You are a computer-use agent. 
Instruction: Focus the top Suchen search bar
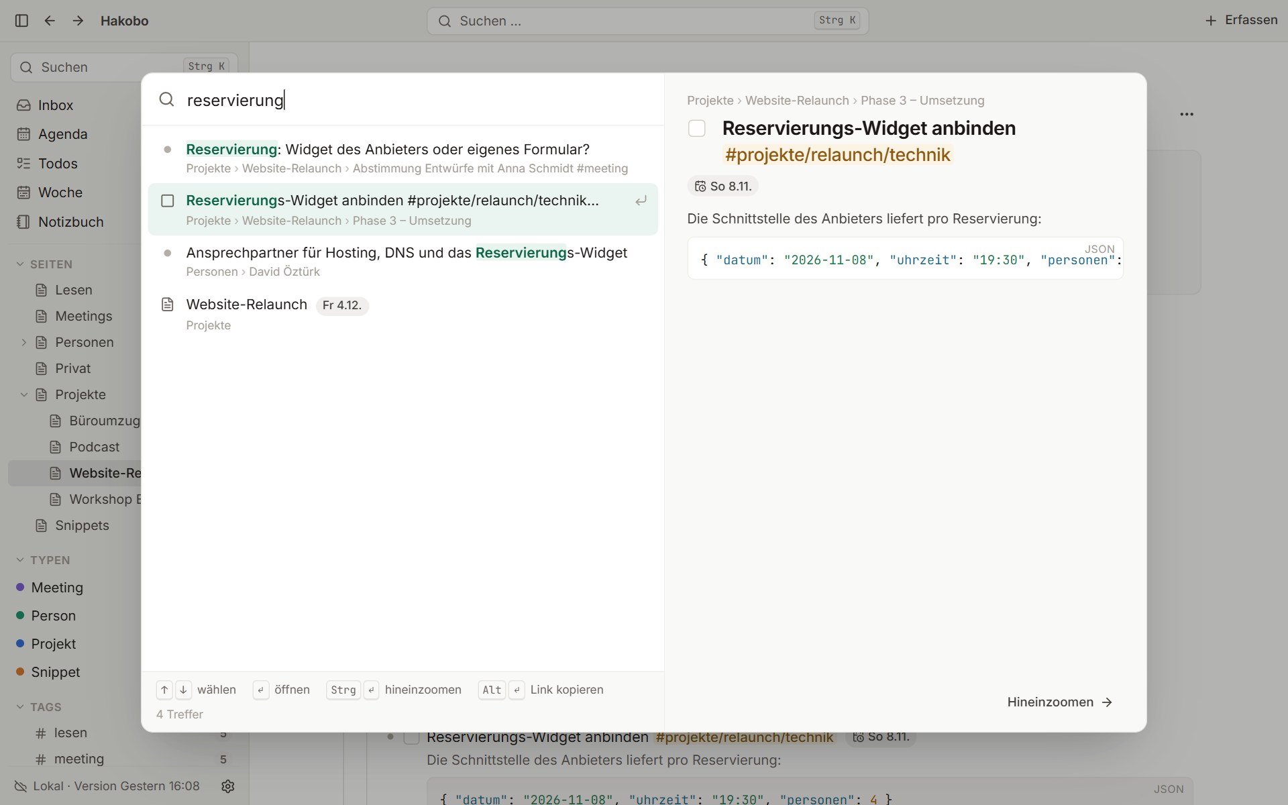coord(647,21)
